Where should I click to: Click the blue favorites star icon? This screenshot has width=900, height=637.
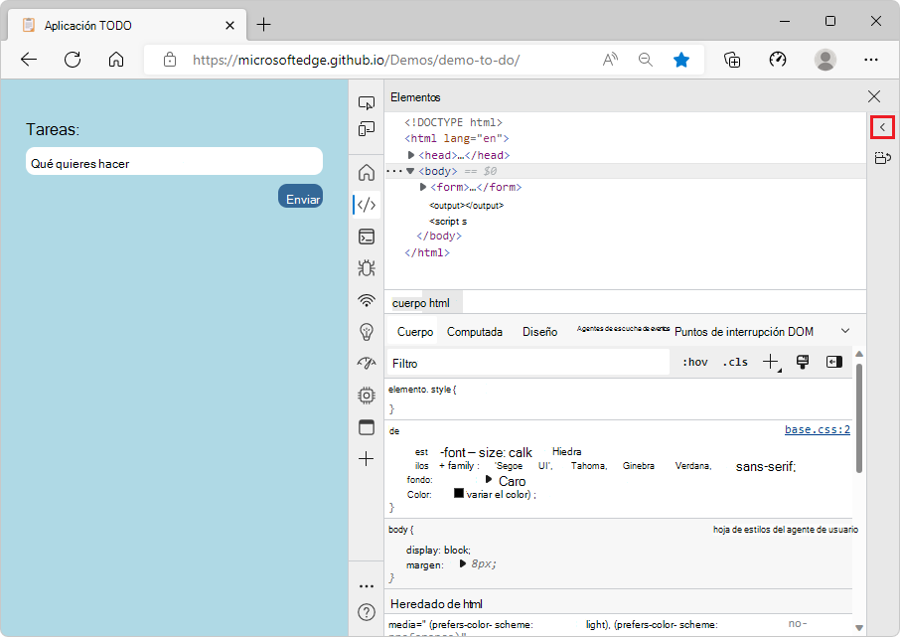681,60
